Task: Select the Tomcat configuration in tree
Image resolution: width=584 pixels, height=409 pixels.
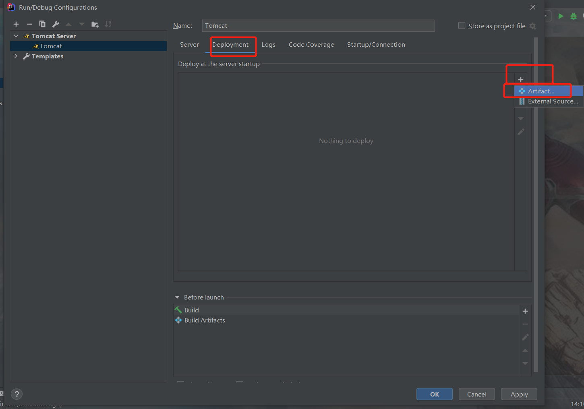Action: (x=88, y=46)
